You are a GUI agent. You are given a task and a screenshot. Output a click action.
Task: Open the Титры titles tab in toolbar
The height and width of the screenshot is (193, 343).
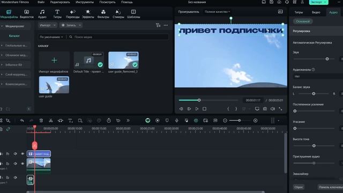coord(57,14)
